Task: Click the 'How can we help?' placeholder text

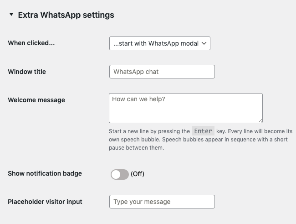Action: tap(138, 99)
